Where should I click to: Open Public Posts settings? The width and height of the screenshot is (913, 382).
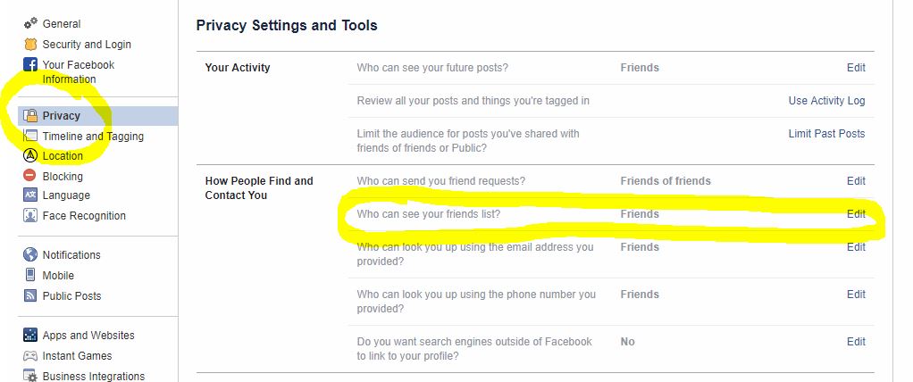(x=71, y=296)
